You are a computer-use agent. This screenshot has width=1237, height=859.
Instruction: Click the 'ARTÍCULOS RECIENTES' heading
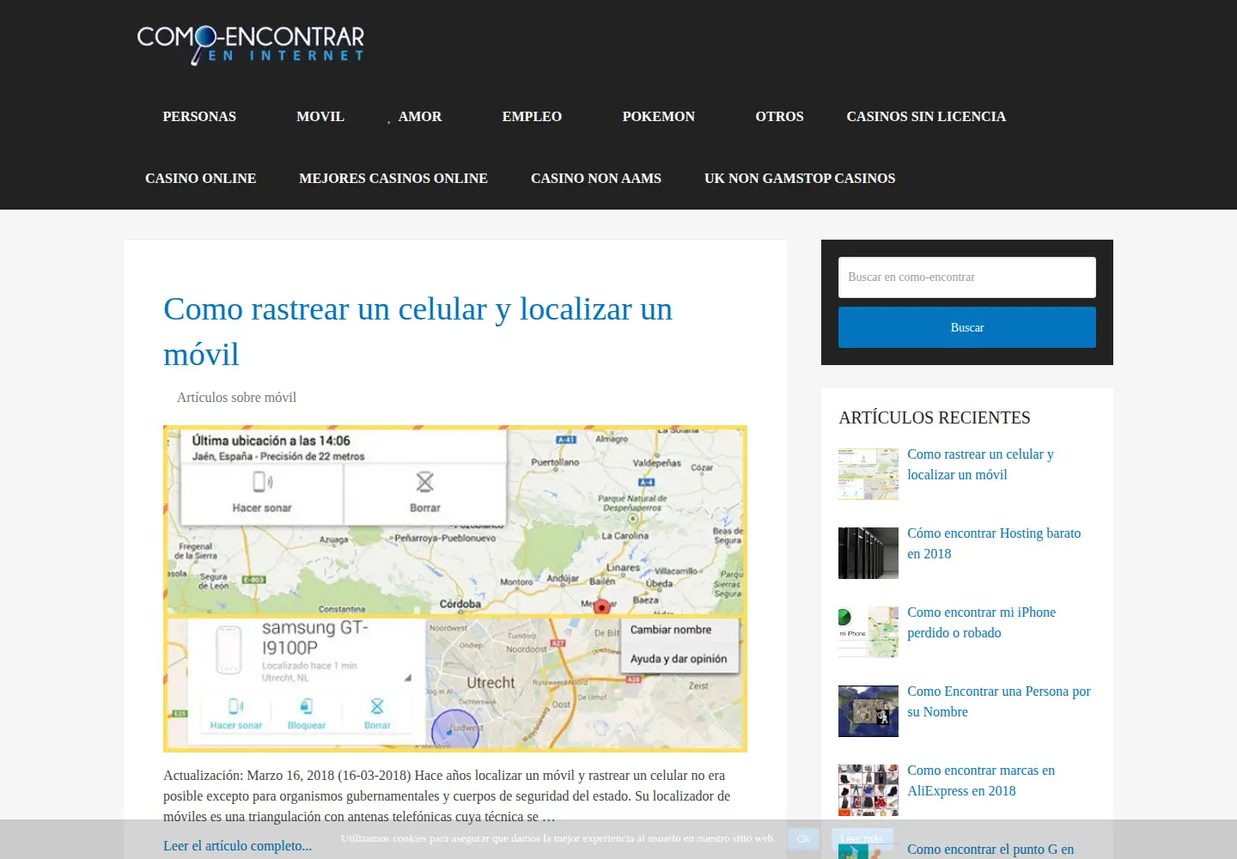point(935,418)
